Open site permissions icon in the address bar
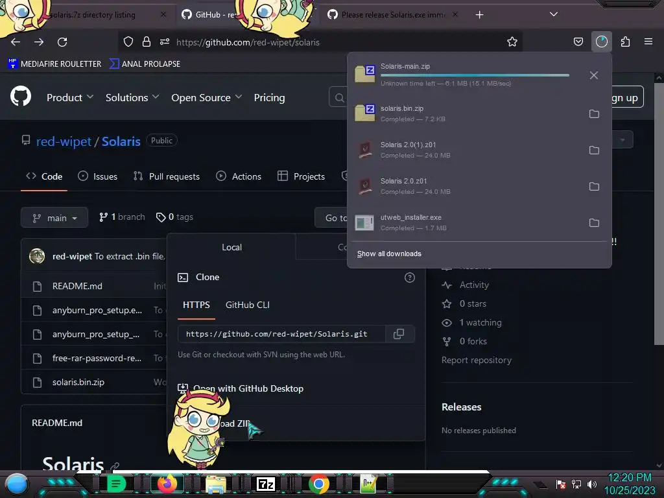 pos(165,41)
